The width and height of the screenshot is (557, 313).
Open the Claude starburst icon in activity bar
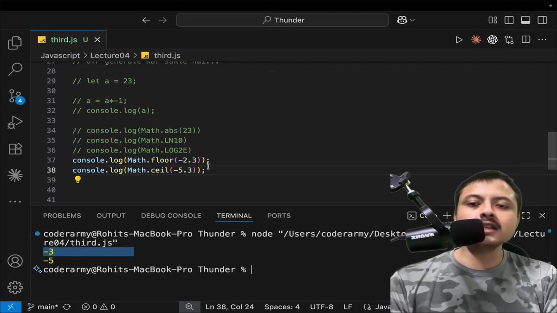pyautogui.click(x=15, y=175)
